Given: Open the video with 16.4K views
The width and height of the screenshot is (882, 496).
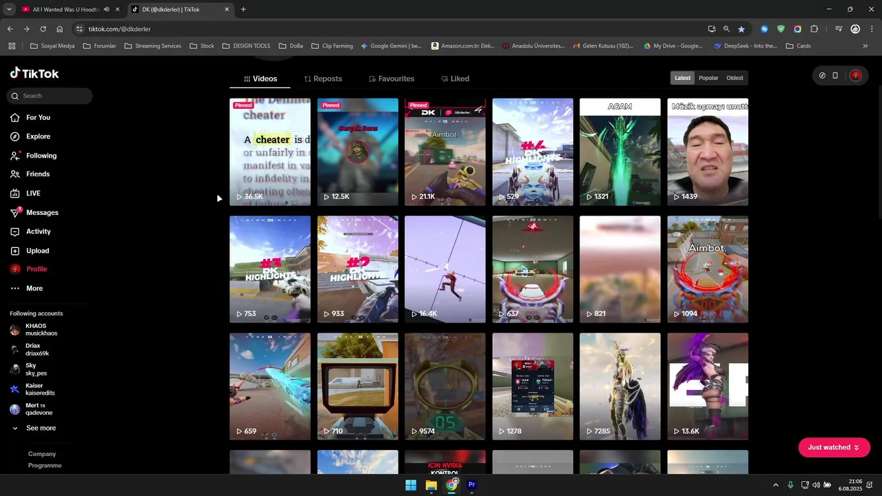Looking at the screenshot, I should pyautogui.click(x=445, y=269).
